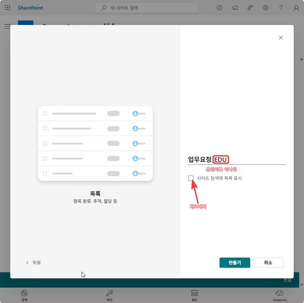Focus the site search box
Image resolution: width=304 pixels, height=303 pixels.
[x=147, y=8]
